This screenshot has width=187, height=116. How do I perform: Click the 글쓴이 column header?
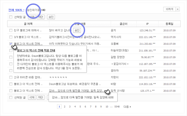click(x=124, y=24)
